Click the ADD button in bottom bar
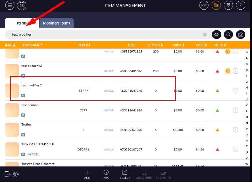 (x=87, y=174)
